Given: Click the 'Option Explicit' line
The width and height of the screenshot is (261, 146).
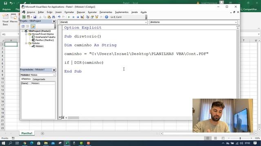Looking at the screenshot, I should (83, 28).
